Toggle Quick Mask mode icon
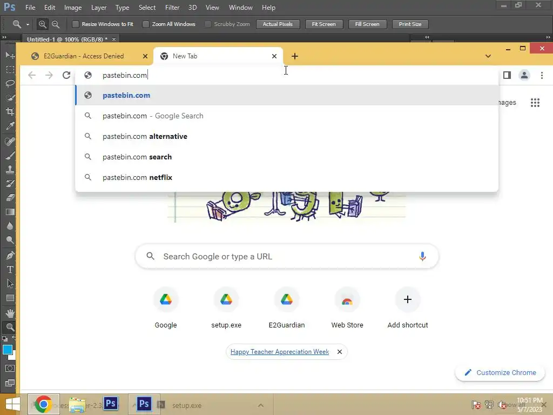Image resolution: width=553 pixels, height=415 pixels. pos(10,369)
